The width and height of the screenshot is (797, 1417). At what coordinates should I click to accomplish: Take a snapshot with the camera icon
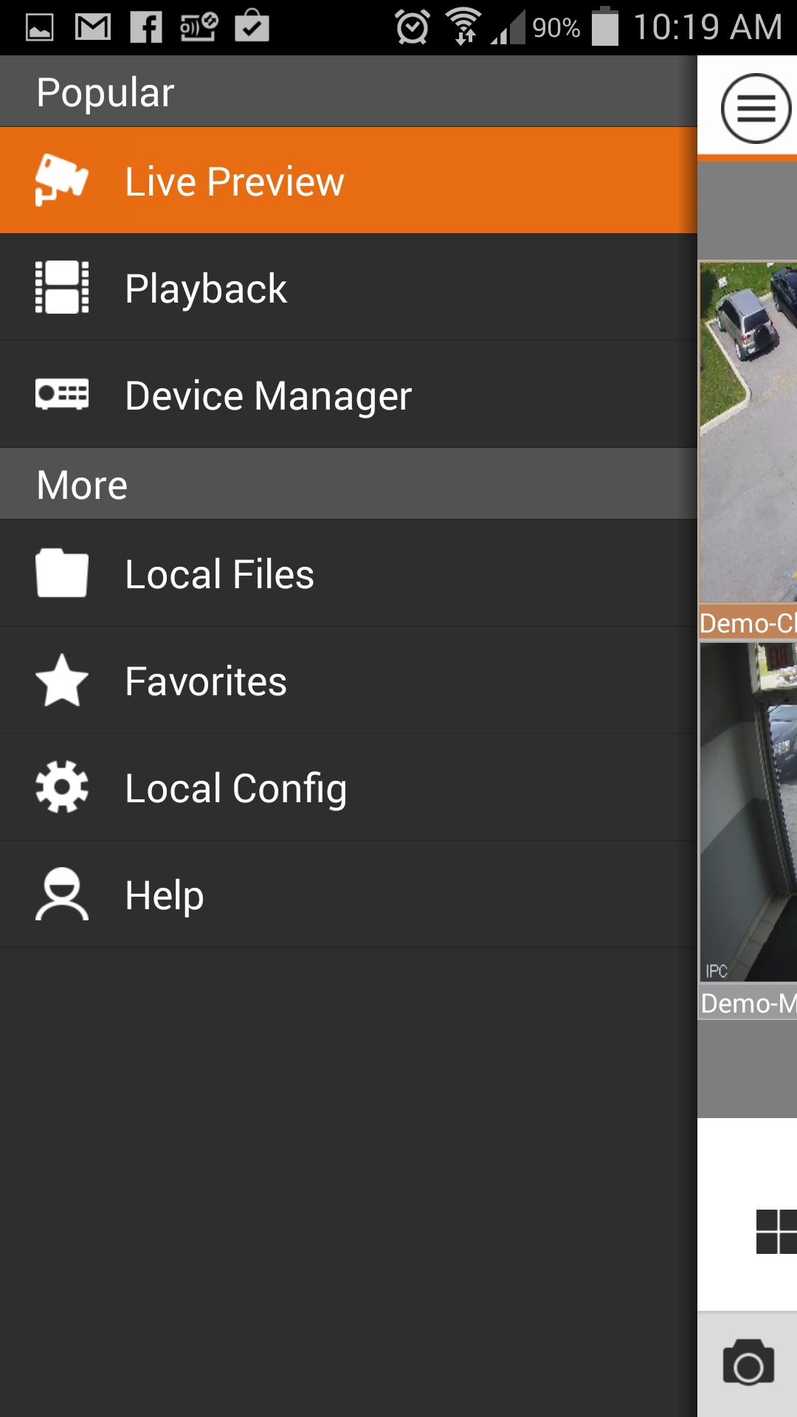748,1364
